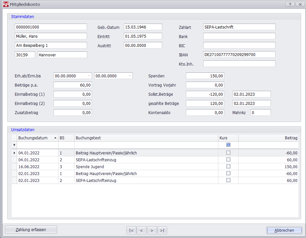Click the IBAN input field

point(239,55)
